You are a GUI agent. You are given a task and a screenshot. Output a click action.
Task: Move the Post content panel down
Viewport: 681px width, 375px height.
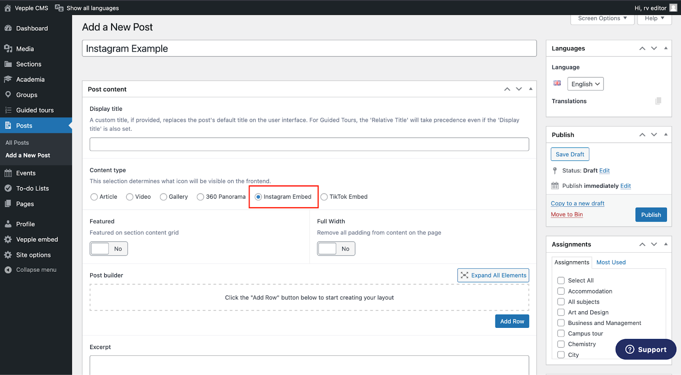519,89
